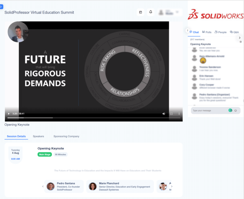Click the video timestamp 3:28 / 38:41
Viewport: 244px width, 199px height.
(x=18, y=114)
